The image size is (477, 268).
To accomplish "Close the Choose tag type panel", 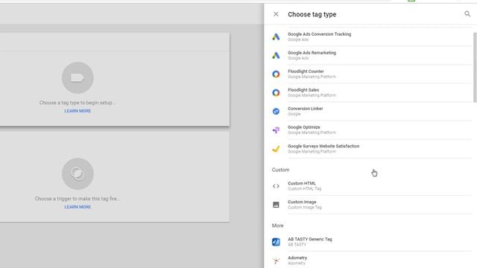I will (276, 14).
